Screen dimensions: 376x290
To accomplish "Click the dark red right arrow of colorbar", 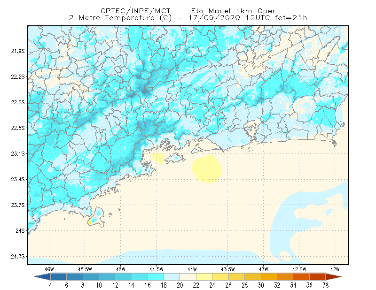I will (334, 277).
